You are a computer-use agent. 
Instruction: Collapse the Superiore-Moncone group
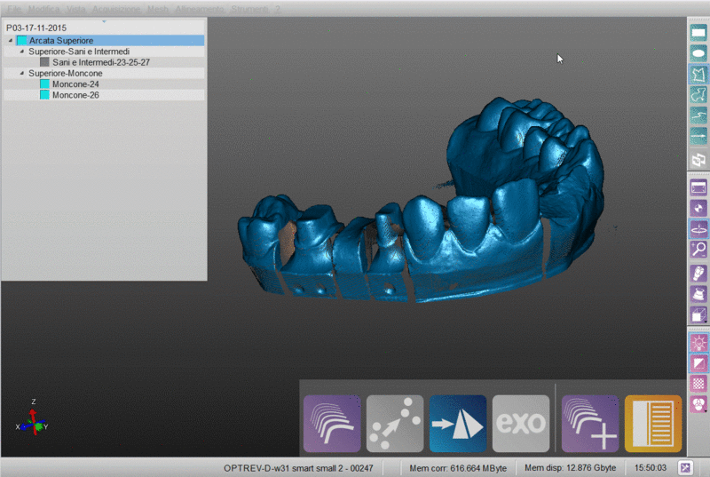click(21, 74)
